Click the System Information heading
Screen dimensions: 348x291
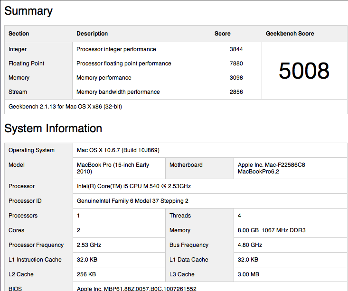(53, 128)
